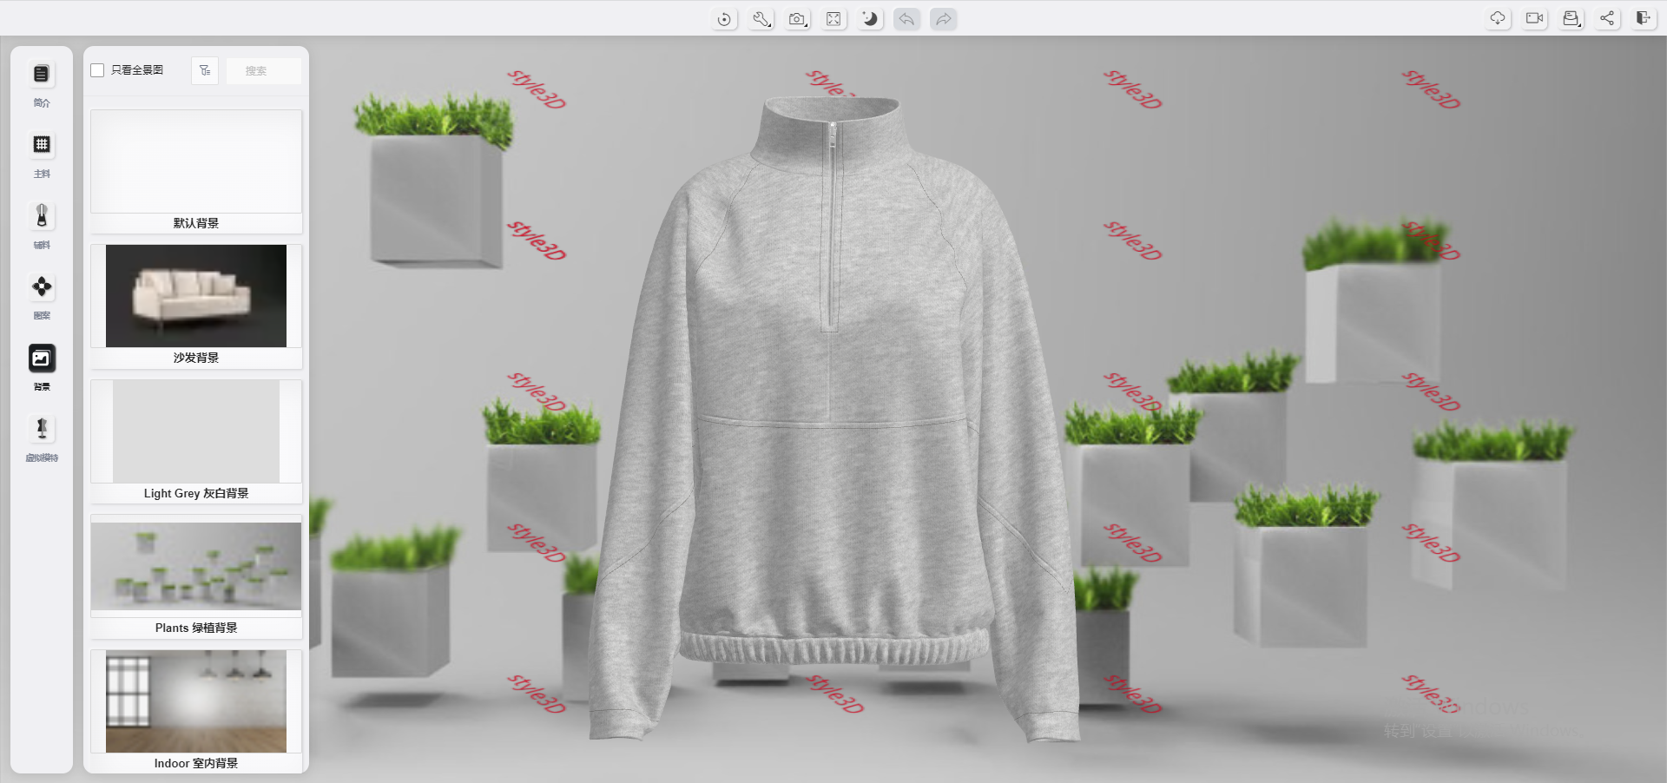Enable 只看全景图 checkbox
The image size is (1667, 783).
tap(98, 70)
